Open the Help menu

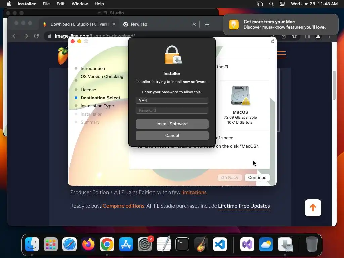pyautogui.click(x=99, y=4)
